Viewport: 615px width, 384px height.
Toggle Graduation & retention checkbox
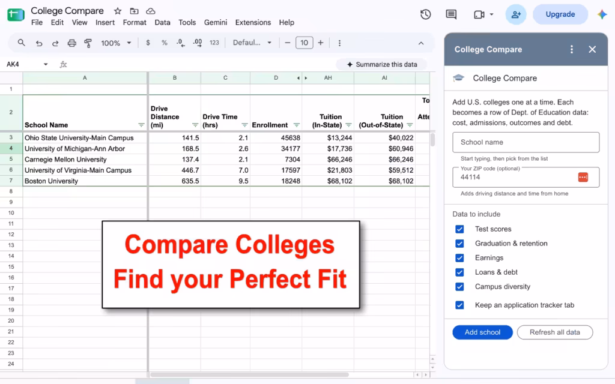459,244
